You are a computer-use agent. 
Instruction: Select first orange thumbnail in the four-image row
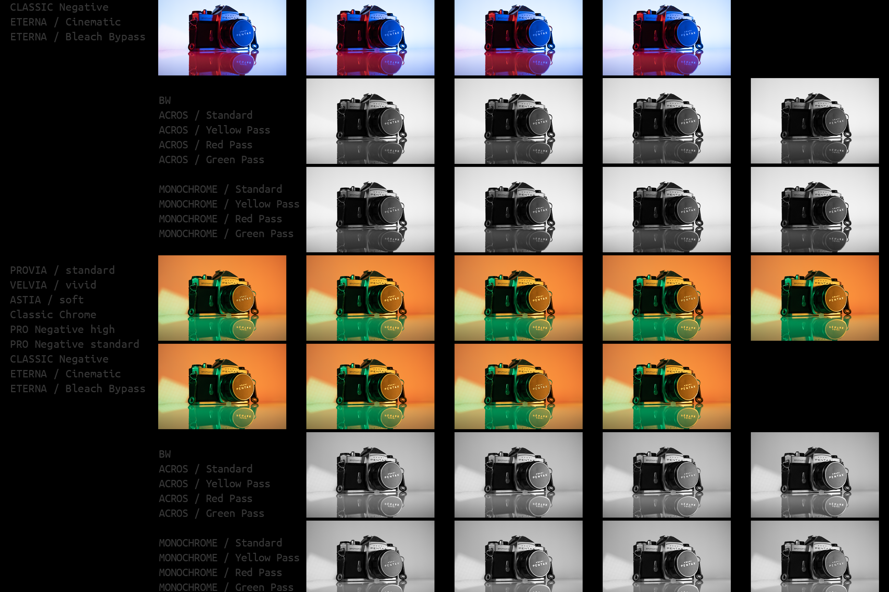click(222, 386)
